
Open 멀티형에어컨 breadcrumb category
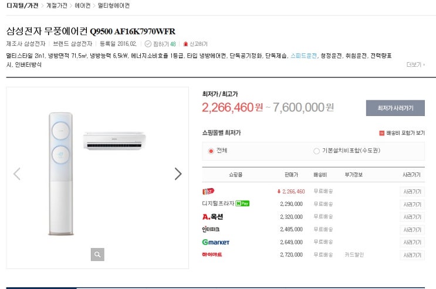click(114, 5)
